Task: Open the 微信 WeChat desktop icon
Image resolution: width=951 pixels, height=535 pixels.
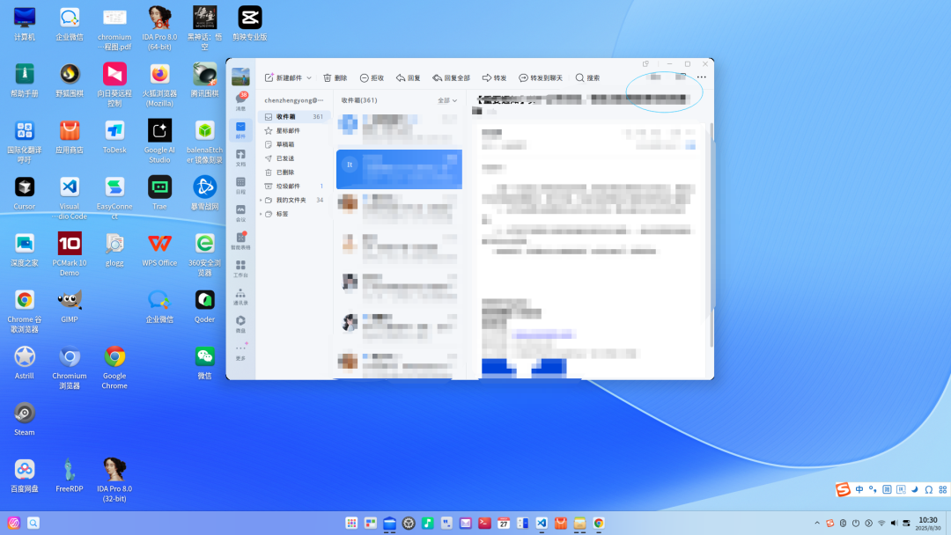Action: pyautogui.click(x=204, y=363)
